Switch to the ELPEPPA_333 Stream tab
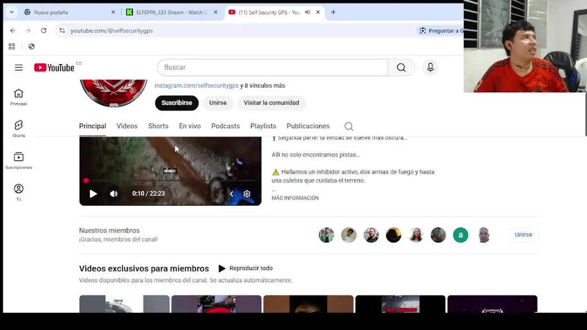The height and width of the screenshot is (330, 587). (x=172, y=12)
